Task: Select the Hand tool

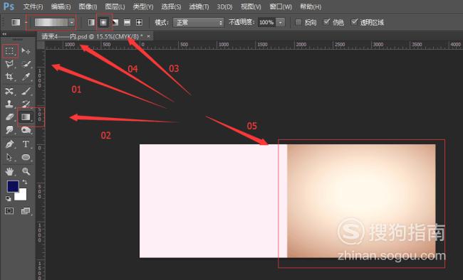Action: coord(9,171)
